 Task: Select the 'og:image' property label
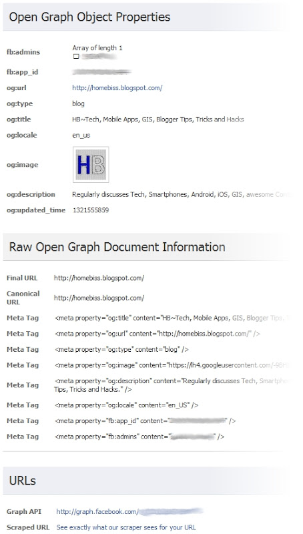click(x=22, y=165)
